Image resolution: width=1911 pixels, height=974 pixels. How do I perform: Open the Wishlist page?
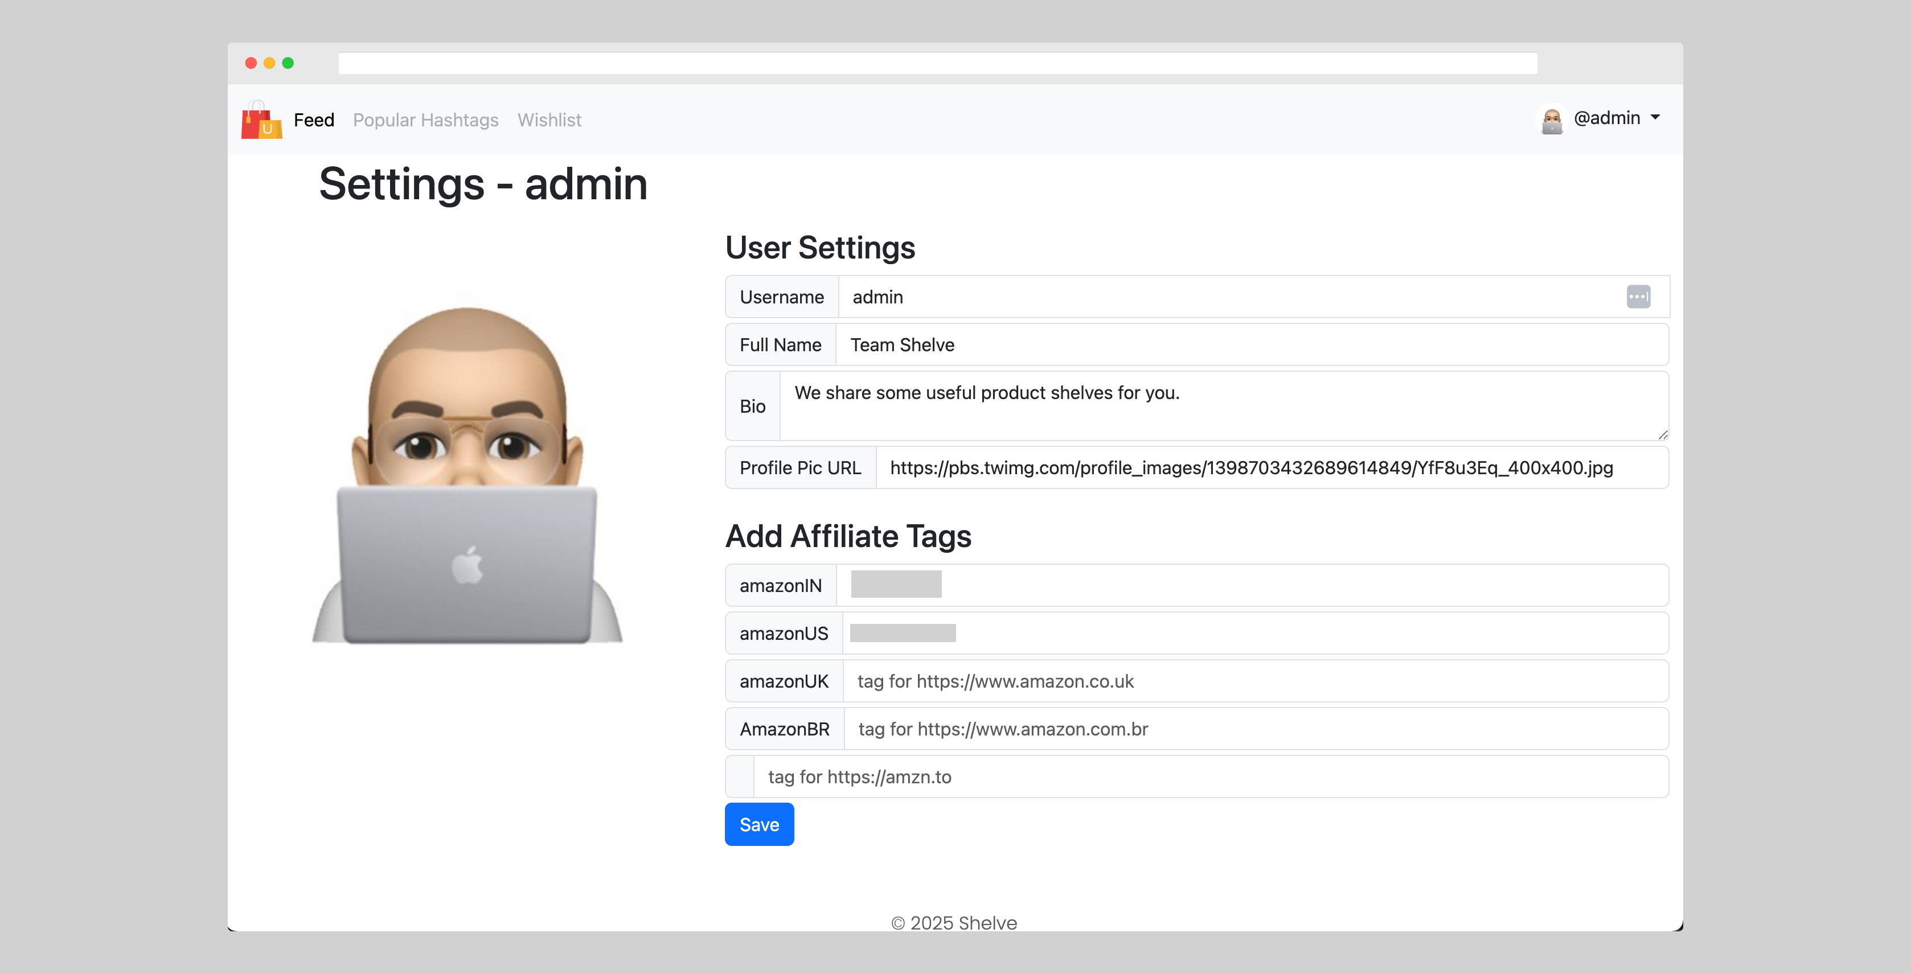[549, 120]
